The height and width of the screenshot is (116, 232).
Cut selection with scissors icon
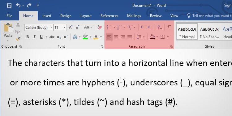(x=18, y=24)
